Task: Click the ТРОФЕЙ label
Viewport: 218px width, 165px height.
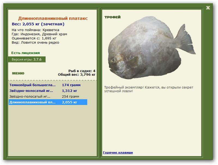Action: pos(113,17)
